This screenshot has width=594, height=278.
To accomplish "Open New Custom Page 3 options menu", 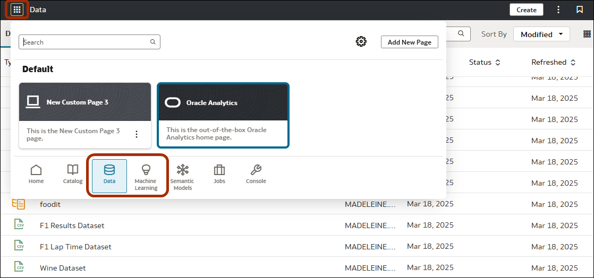I will pyautogui.click(x=137, y=134).
